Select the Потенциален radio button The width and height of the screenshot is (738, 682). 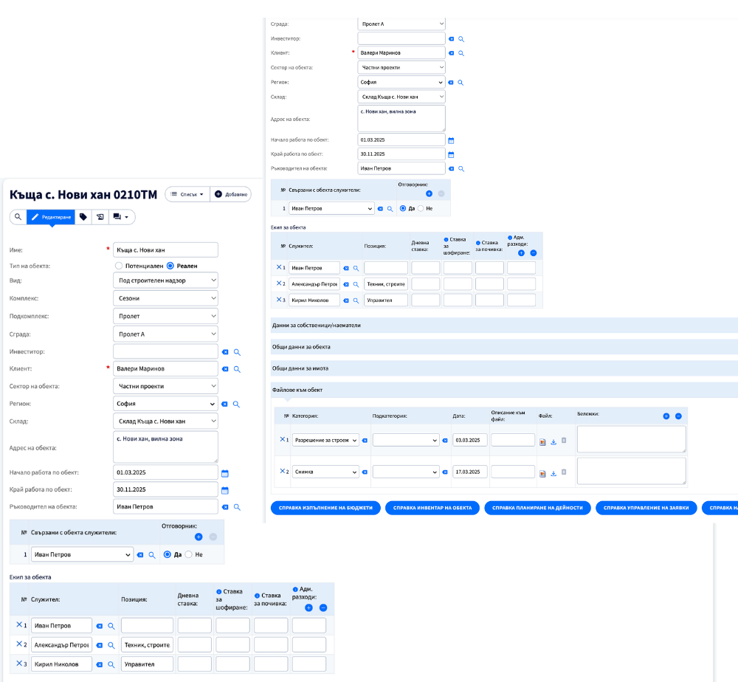pos(119,266)
